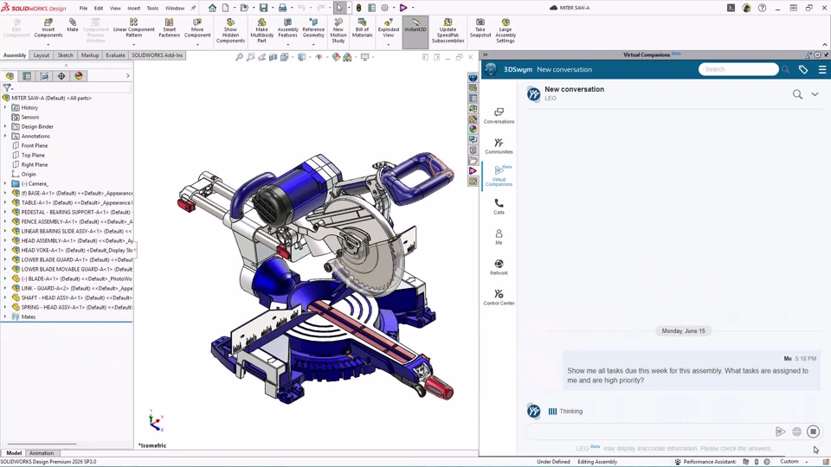Open the File menu
831x467 pixels.
83,8
